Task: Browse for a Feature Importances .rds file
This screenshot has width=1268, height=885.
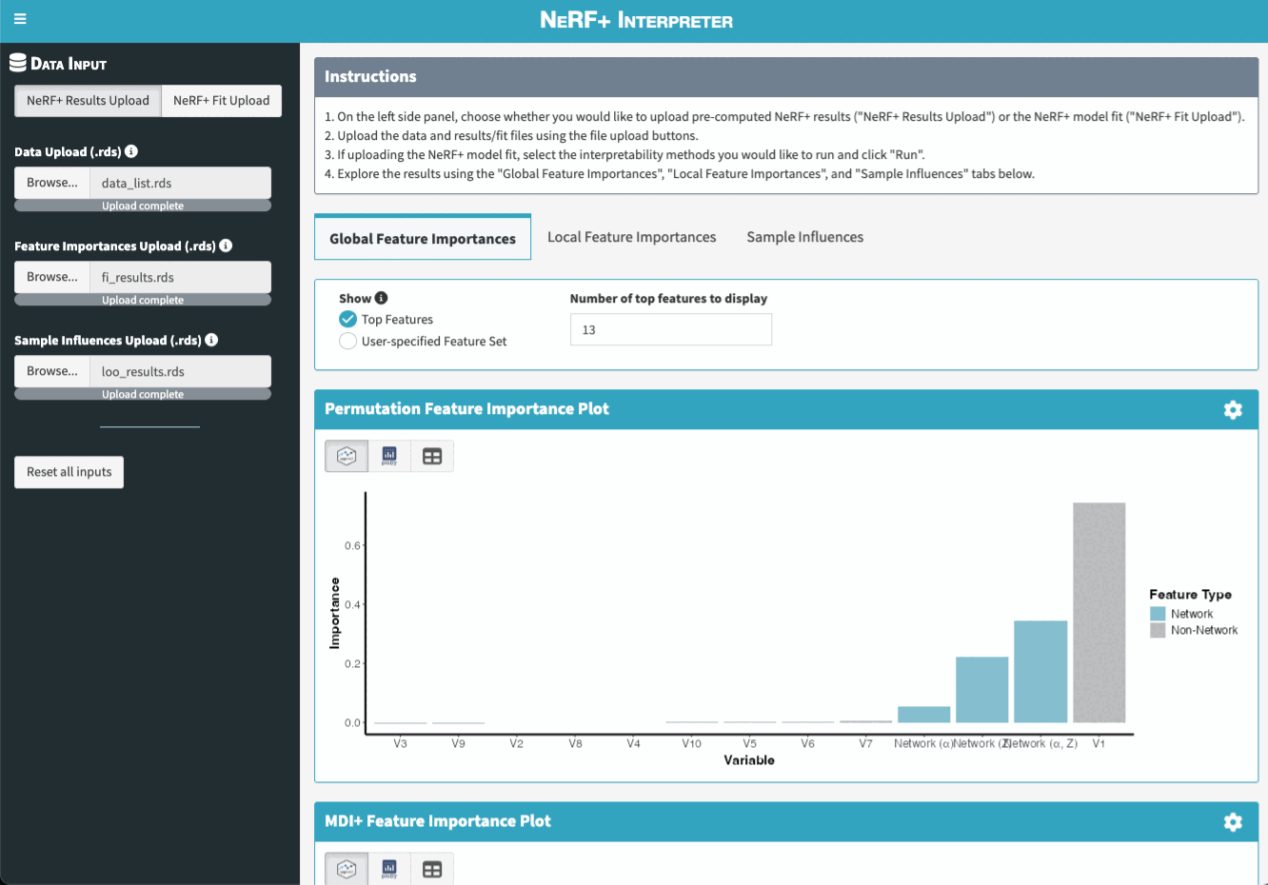Action: (x=50, y=276)
